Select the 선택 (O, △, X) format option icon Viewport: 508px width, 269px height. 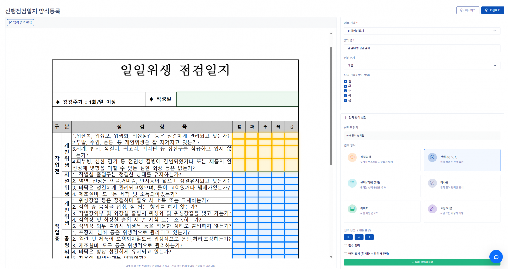(x=432, y=157)
